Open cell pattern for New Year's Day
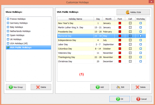This screenshot has width=155, height=105. pos(130,23)
